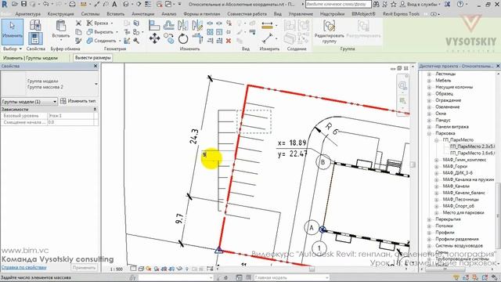Select the Array tool grid icon
Screen dimensions: 501x282
tap(210, 32)
